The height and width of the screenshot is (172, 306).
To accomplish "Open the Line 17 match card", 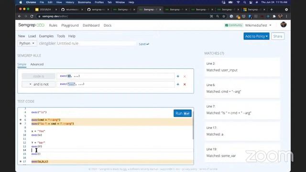I will tap(242, 131).
